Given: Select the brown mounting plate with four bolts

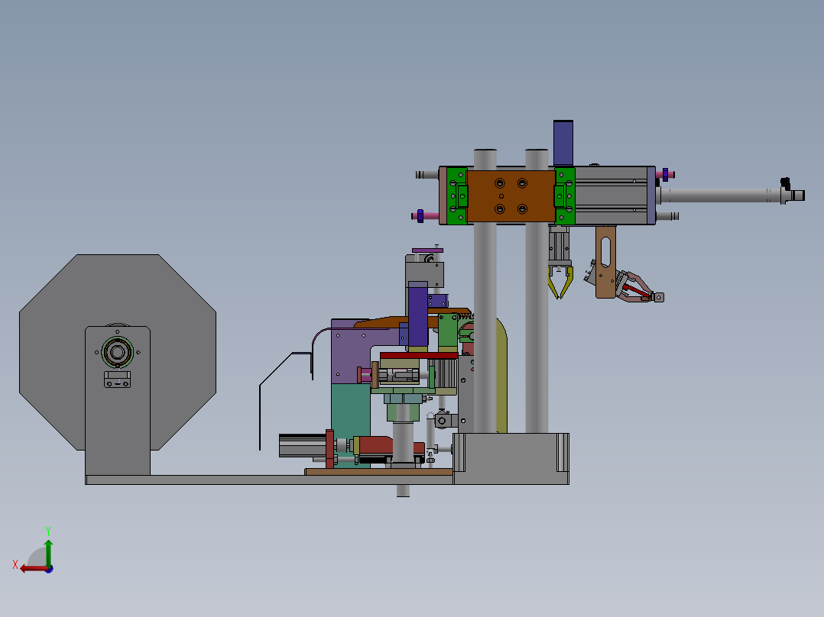Looking at the screenshot, I should coord(511,196).
